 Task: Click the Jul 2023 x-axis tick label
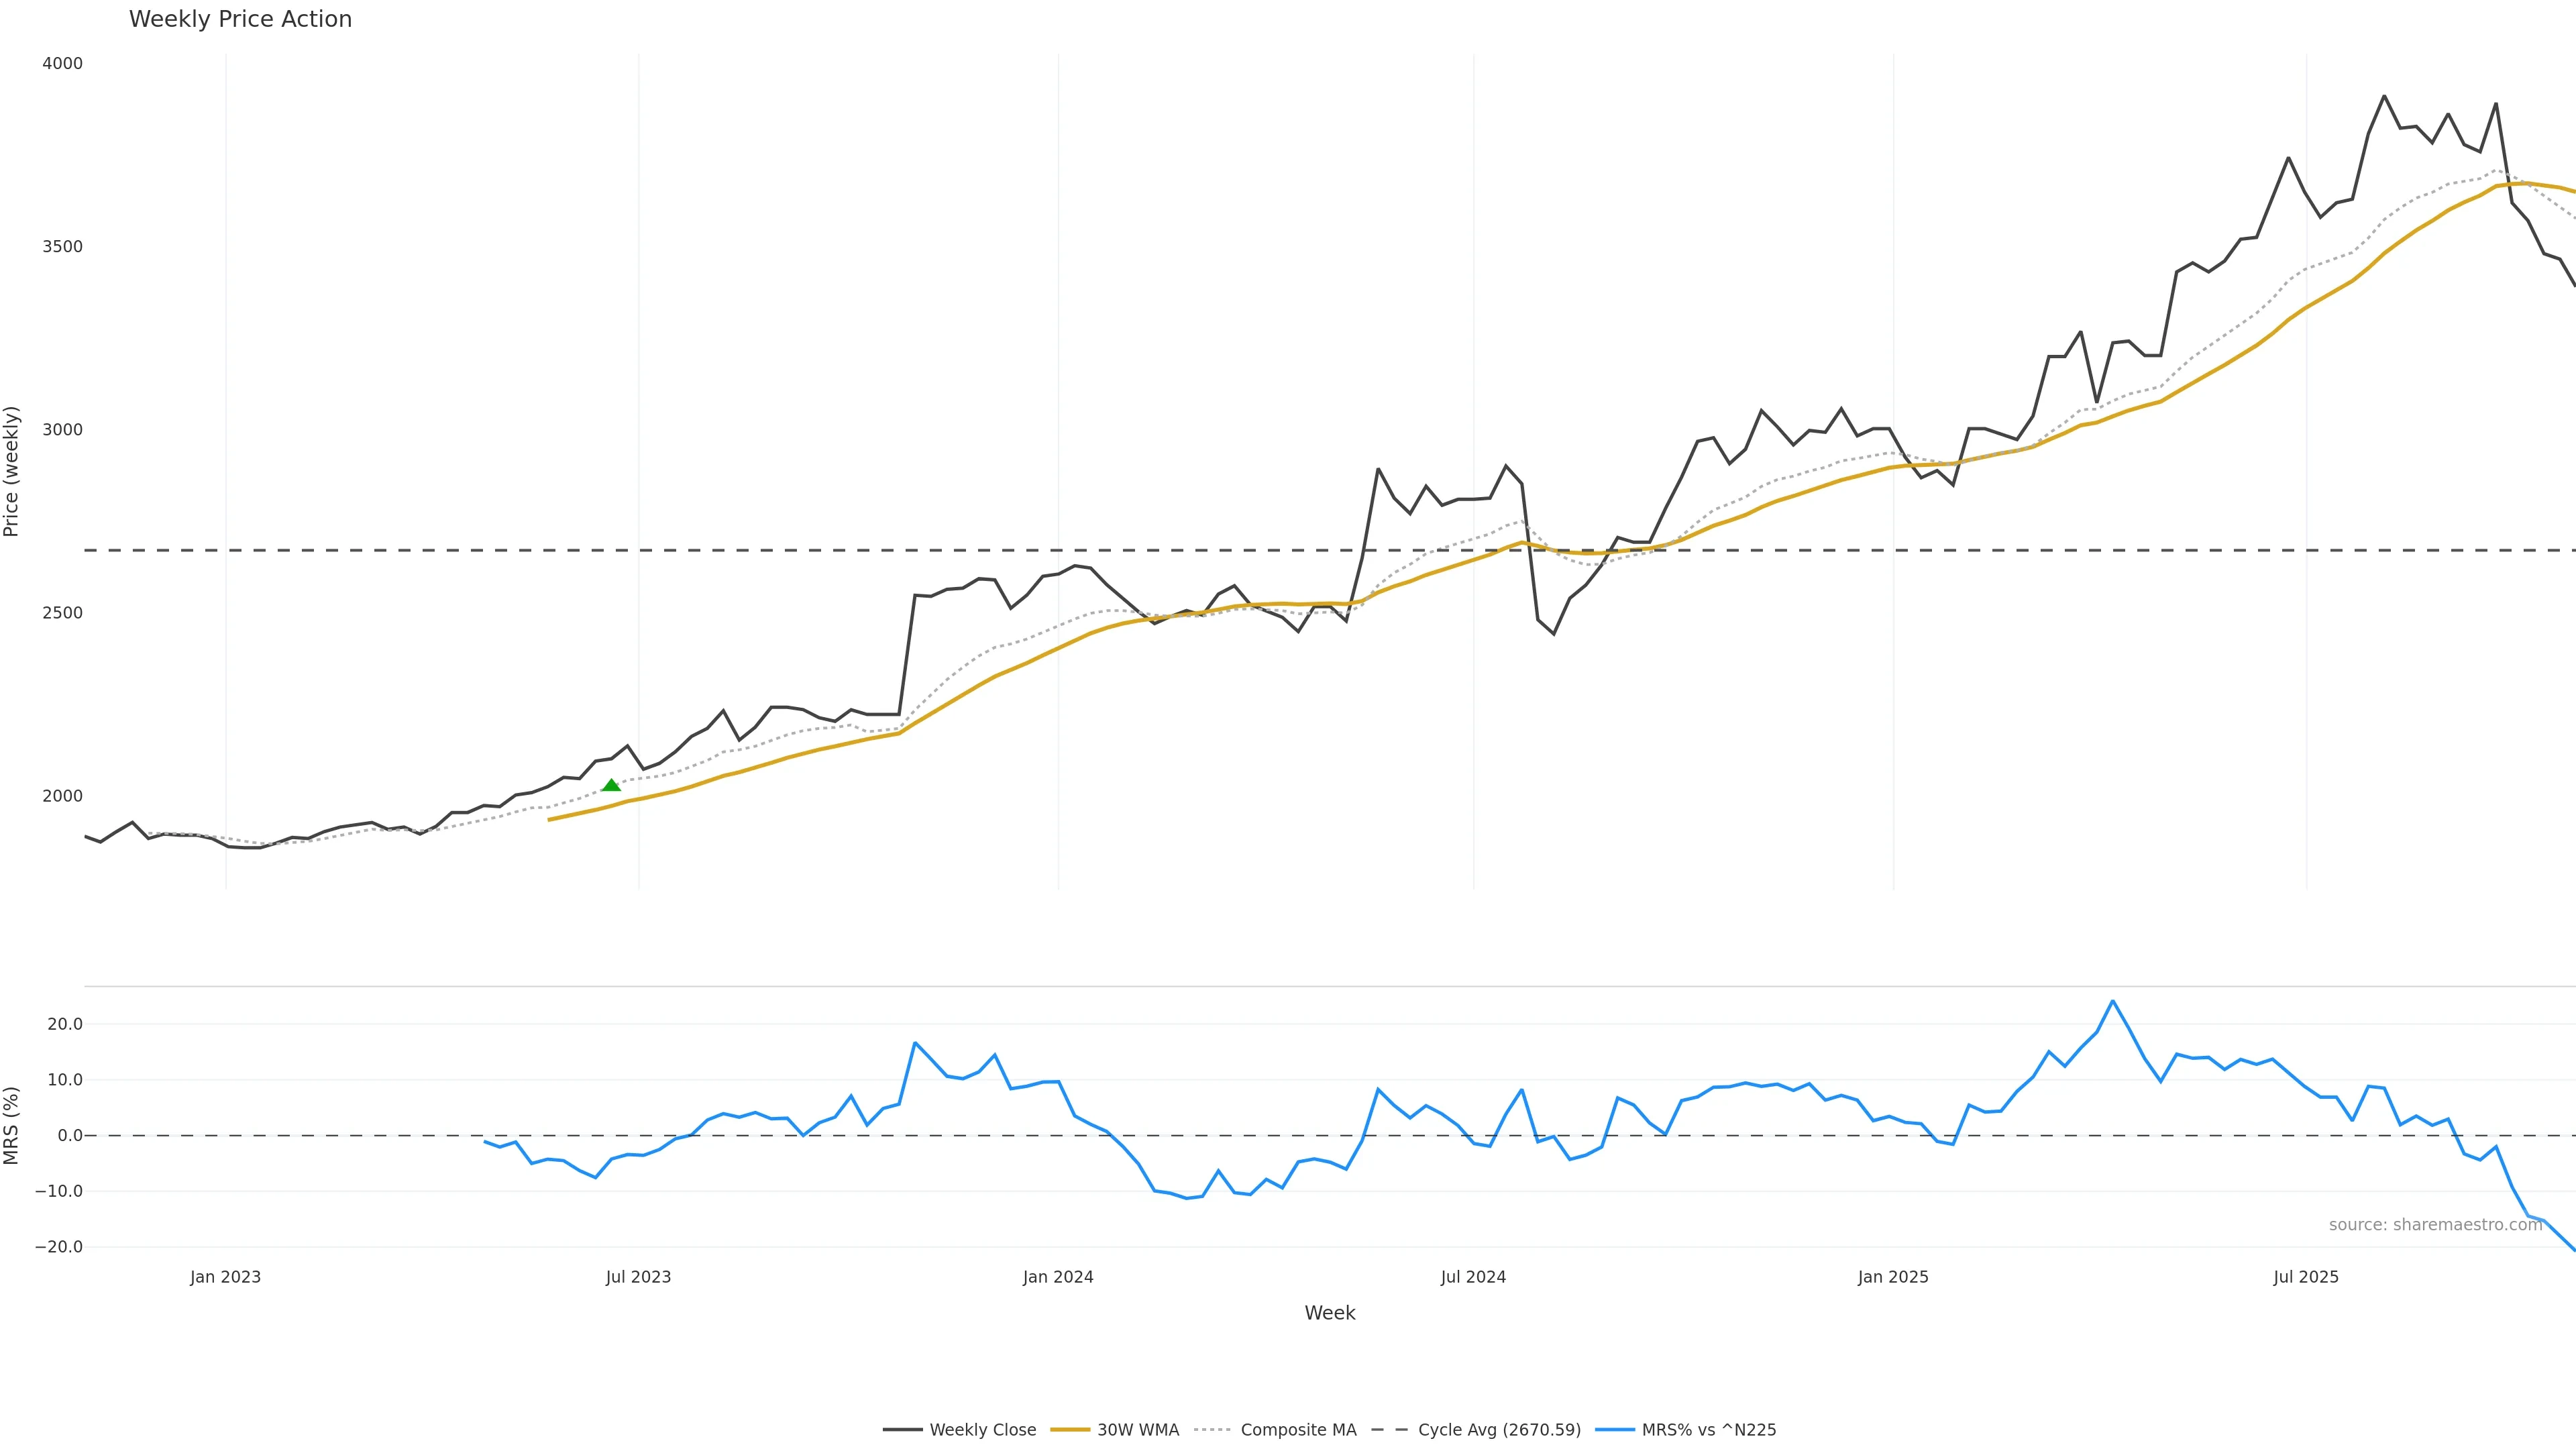(638, 1277)
